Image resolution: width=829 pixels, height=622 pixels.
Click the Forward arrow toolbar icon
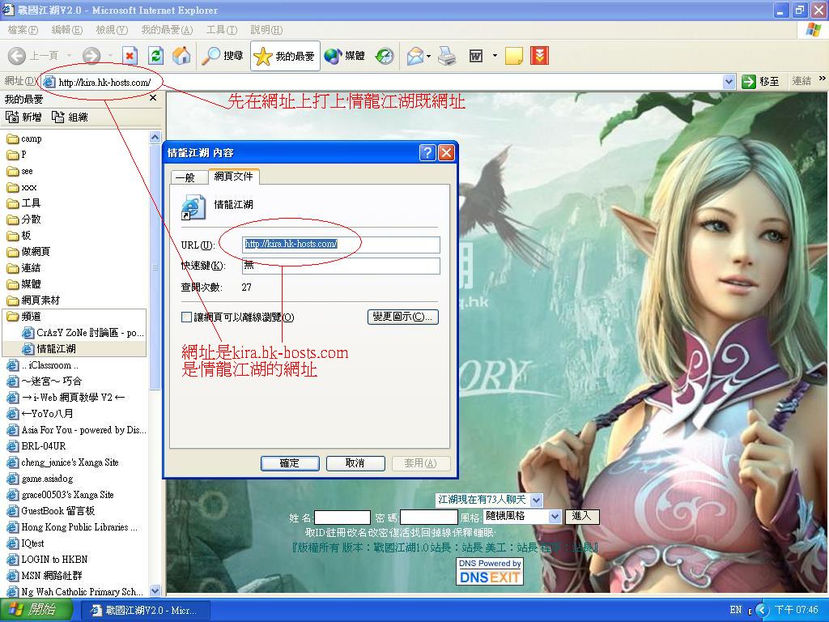pos(91,56)
